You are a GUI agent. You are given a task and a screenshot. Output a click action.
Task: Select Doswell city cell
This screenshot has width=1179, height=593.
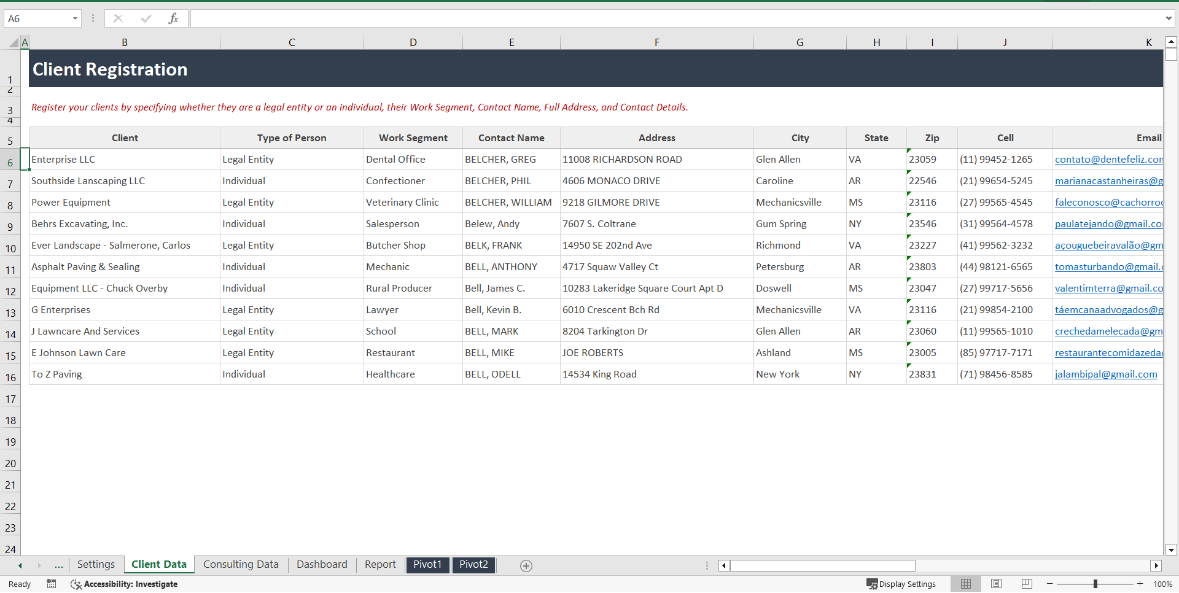(800, 289)
